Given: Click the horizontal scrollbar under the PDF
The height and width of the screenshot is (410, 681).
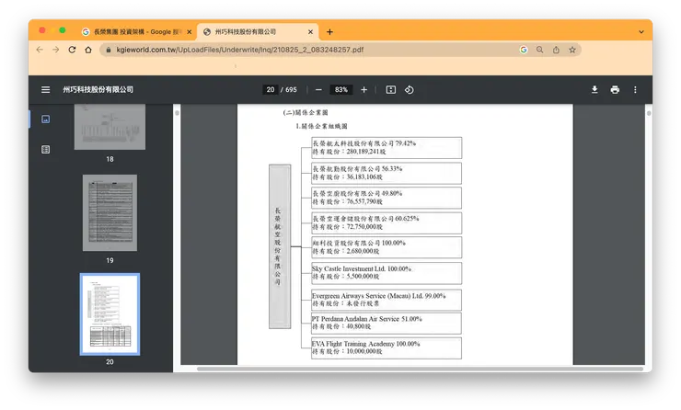Looking at the screenshot, I should (x=420, y=369).
